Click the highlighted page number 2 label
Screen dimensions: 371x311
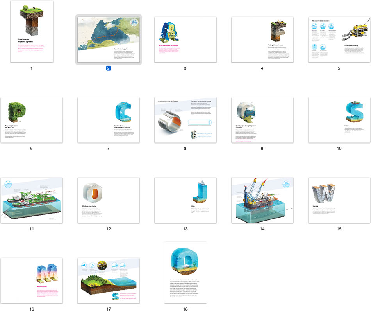pyautogui.click(x=109, y=68)
